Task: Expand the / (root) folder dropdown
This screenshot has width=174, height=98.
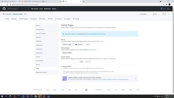Action: tap(79, 44)
